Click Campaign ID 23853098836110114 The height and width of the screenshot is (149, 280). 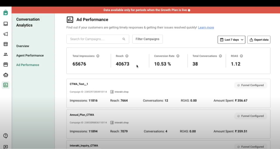pyautogui.click(x=88, y=122)
